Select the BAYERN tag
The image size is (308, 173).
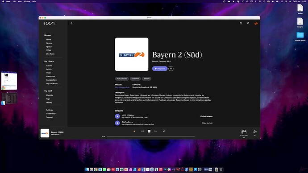tap(146, 78)
